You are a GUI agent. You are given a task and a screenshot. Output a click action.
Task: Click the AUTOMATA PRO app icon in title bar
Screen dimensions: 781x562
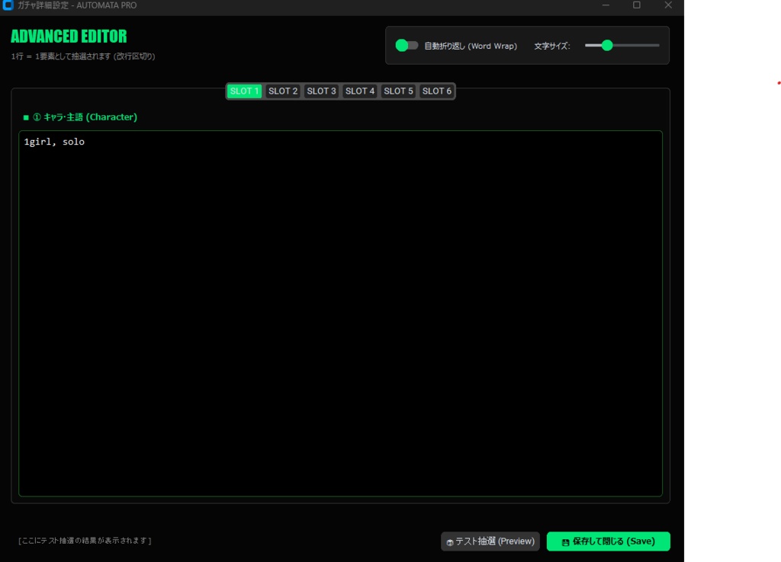pos(8,5)
